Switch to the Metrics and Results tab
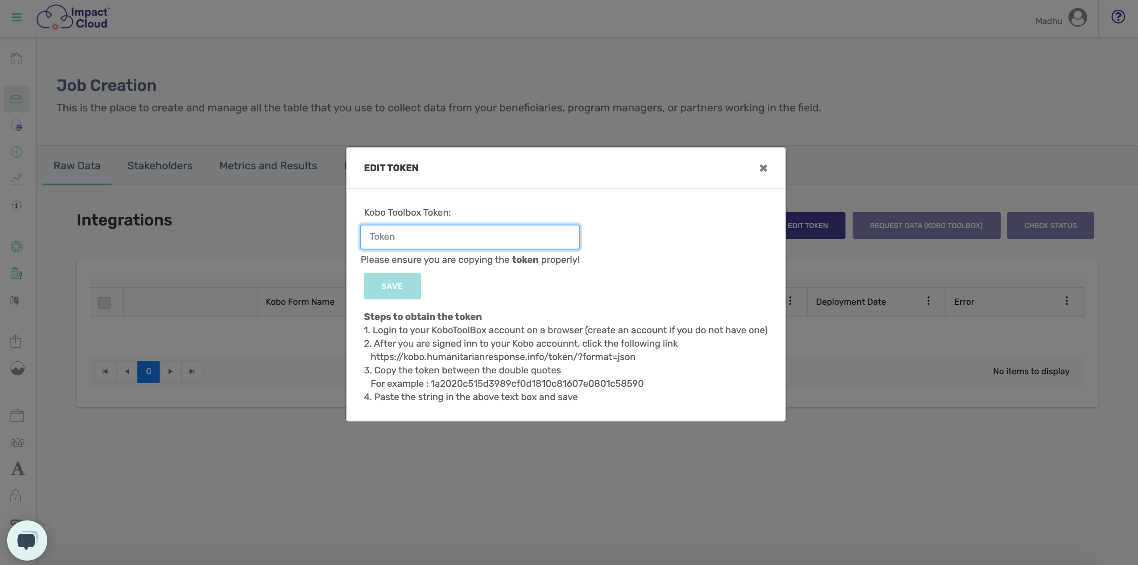 268,166
